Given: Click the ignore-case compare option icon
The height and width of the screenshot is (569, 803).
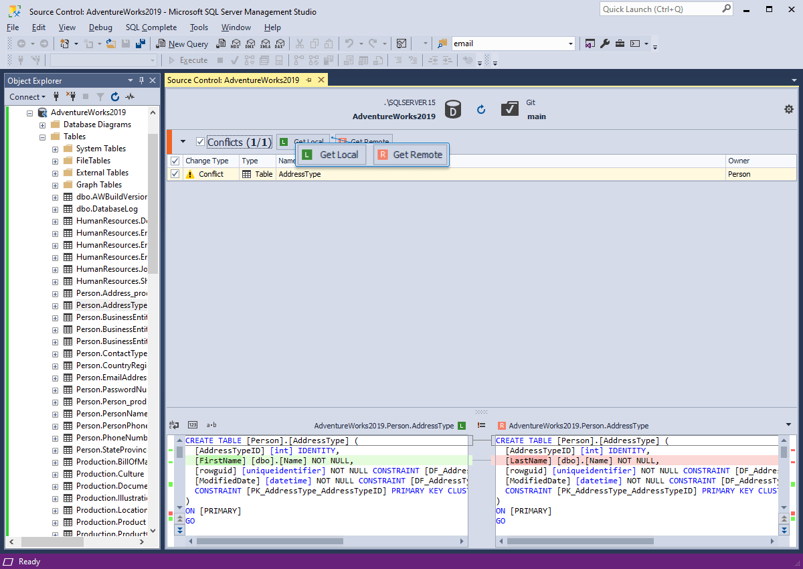Looking at the screenshot, I should (x=174, y=425).
